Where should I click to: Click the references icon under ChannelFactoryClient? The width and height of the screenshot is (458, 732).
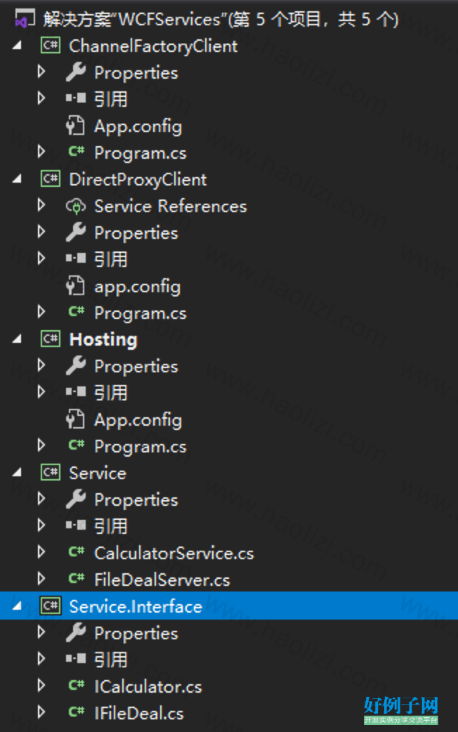76,98
